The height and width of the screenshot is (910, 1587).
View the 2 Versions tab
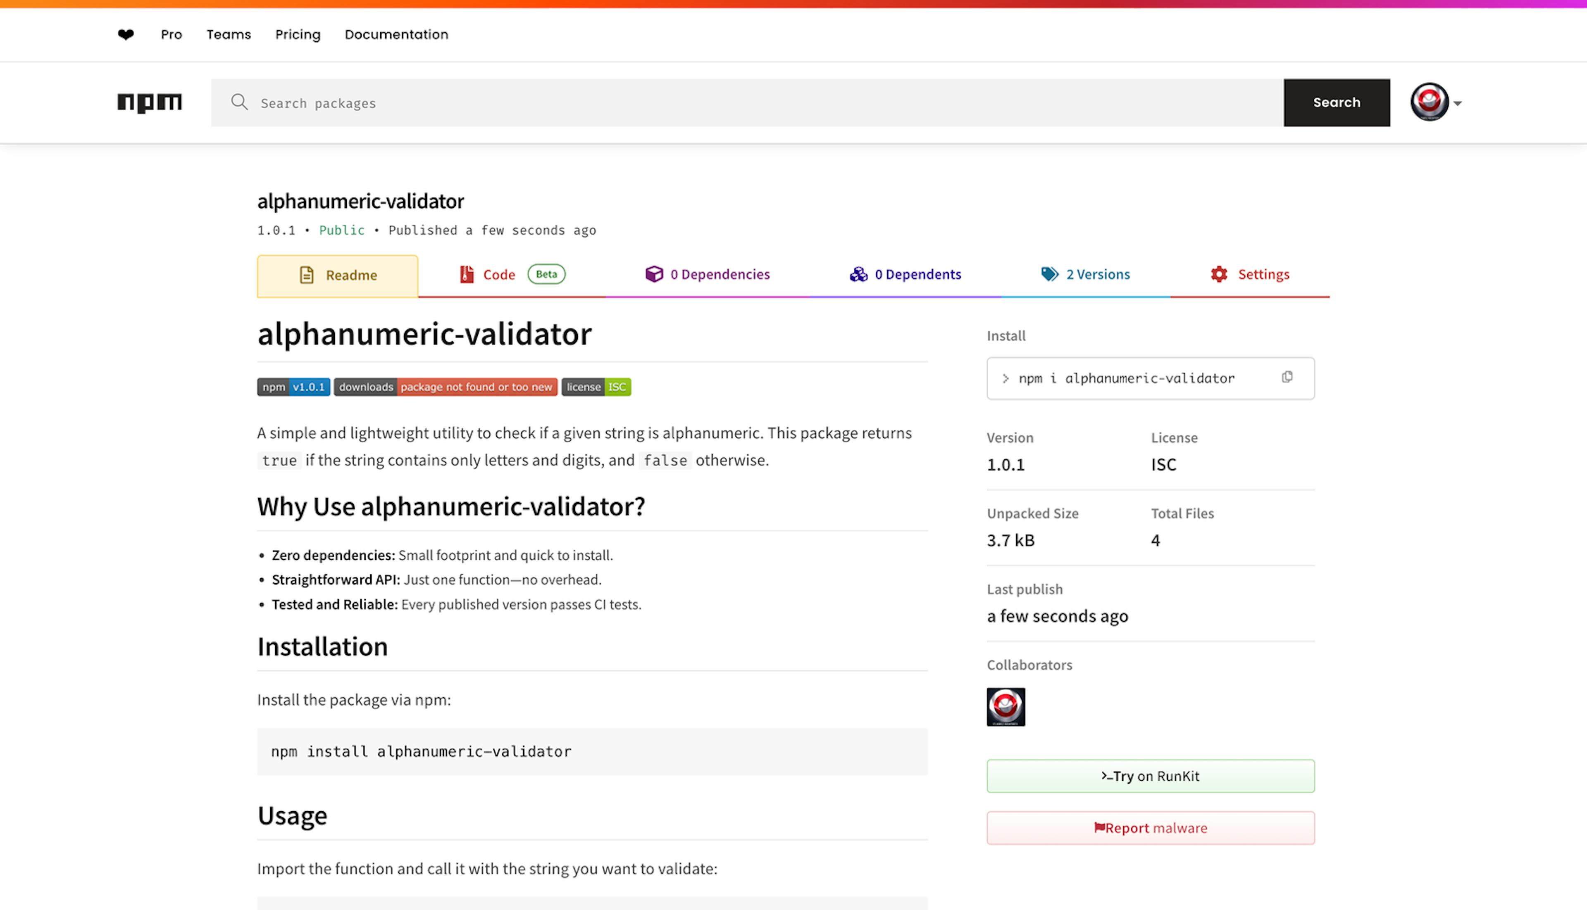pos(1085,274)
